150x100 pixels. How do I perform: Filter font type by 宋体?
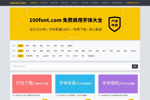click(34, 51)
